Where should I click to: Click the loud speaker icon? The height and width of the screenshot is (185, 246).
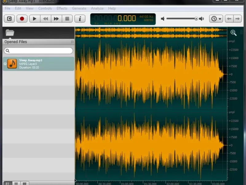coord(201,19)
